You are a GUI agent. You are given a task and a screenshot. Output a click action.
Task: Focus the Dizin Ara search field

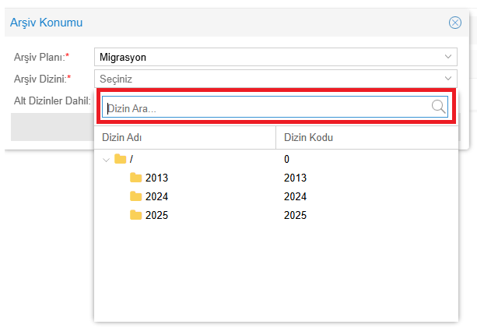pyautogui.click(x=265, y=108)
